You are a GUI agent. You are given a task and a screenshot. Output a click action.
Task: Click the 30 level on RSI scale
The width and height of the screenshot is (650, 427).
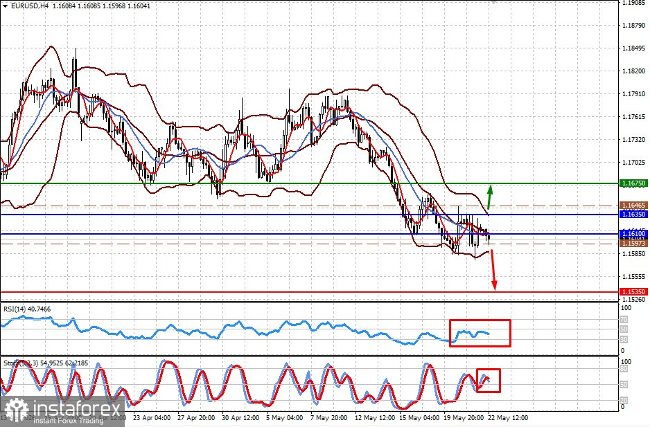624,340
